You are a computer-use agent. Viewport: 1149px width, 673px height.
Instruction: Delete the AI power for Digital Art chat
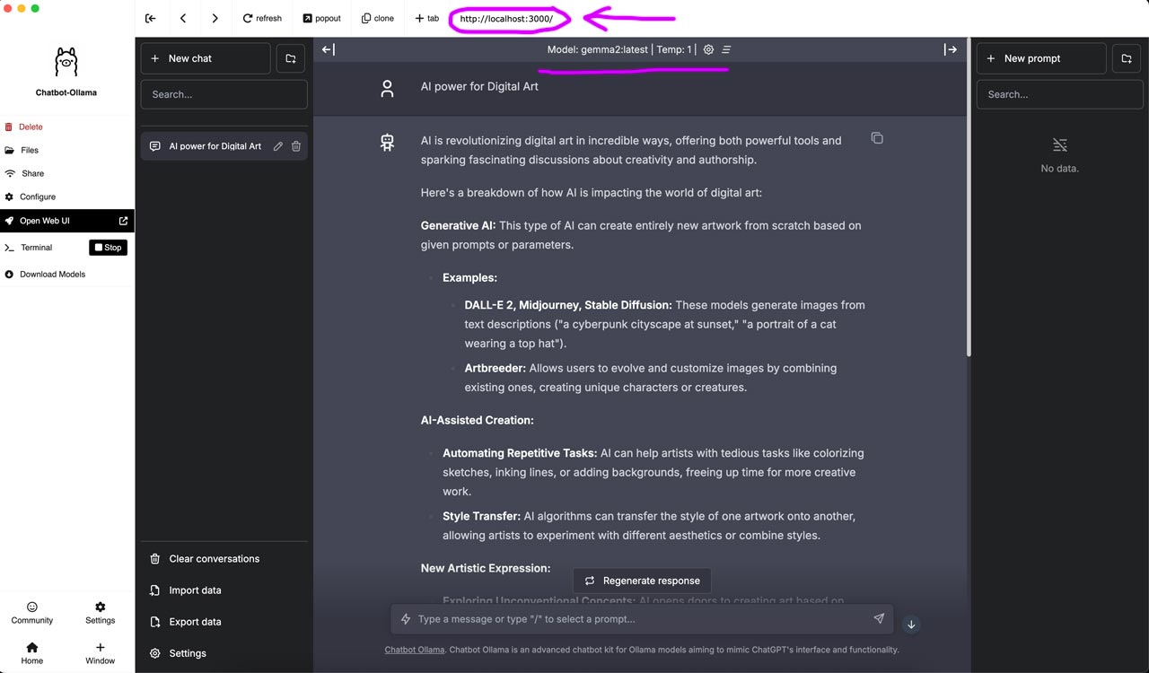(296, 146)
